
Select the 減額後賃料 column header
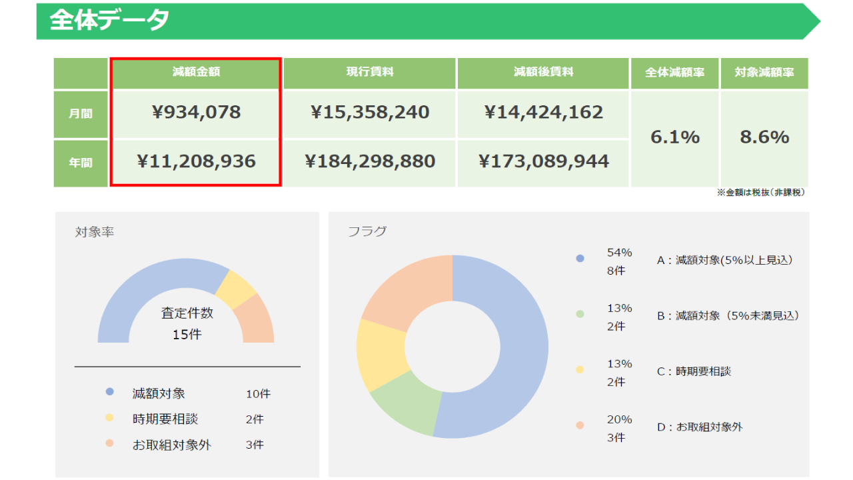tap(543, 73)
